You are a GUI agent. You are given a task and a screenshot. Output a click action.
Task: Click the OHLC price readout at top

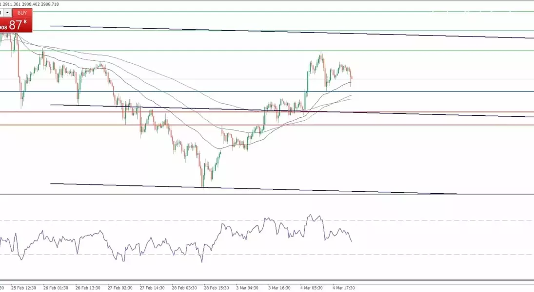(x=33, y=4)
